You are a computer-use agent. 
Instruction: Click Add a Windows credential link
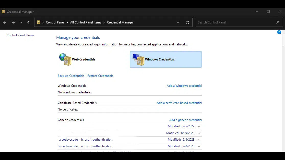(184, 86)
